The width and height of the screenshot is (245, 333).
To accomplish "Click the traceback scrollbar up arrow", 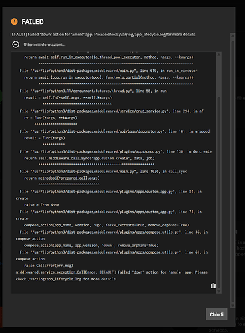I will click(219, 55).
